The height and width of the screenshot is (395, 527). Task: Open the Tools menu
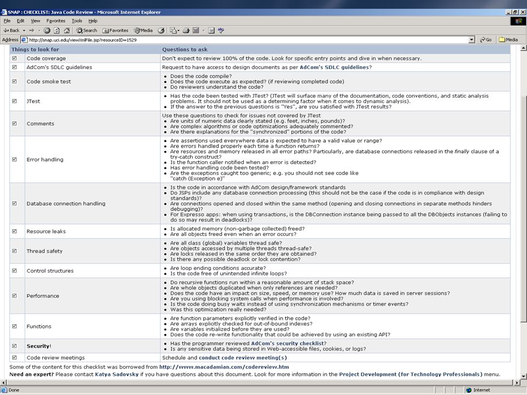coord(77,21)
